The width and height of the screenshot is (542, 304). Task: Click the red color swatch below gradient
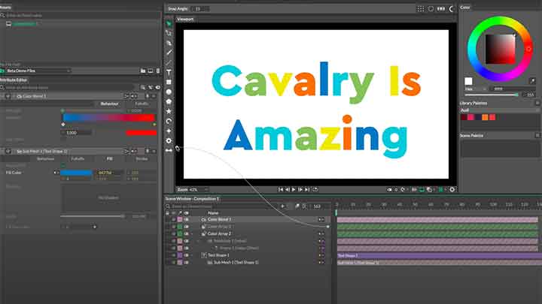[x=141, y=133]
